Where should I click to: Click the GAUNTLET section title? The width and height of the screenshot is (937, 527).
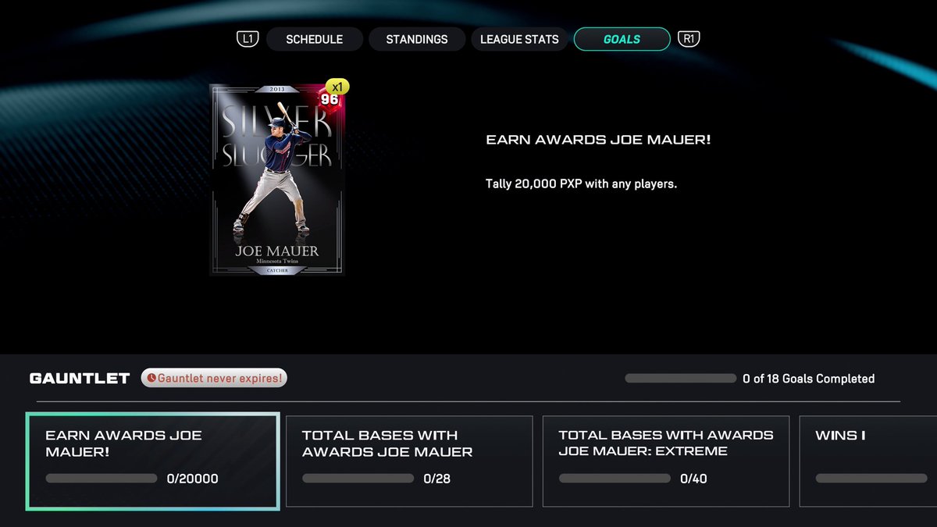80,379
